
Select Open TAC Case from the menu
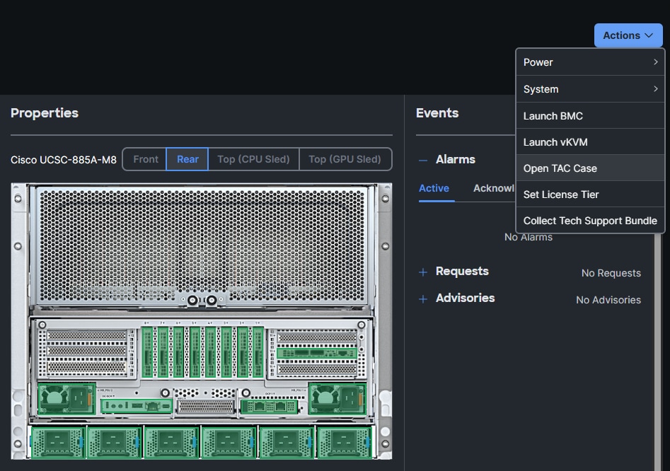(560, 168)
